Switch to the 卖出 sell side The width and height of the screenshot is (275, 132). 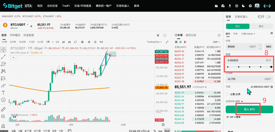[x=261, y=26]
